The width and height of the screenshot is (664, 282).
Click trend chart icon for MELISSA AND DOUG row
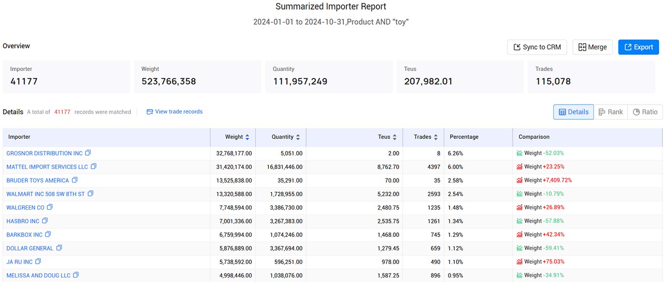click(x=520, y=275)
